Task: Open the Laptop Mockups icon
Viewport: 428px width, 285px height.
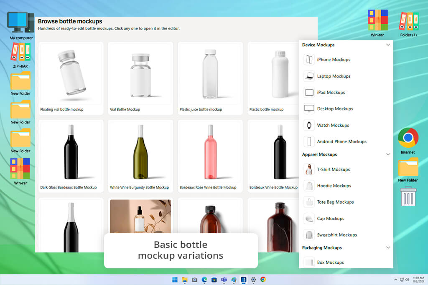Action: click(x=309, y=76)
